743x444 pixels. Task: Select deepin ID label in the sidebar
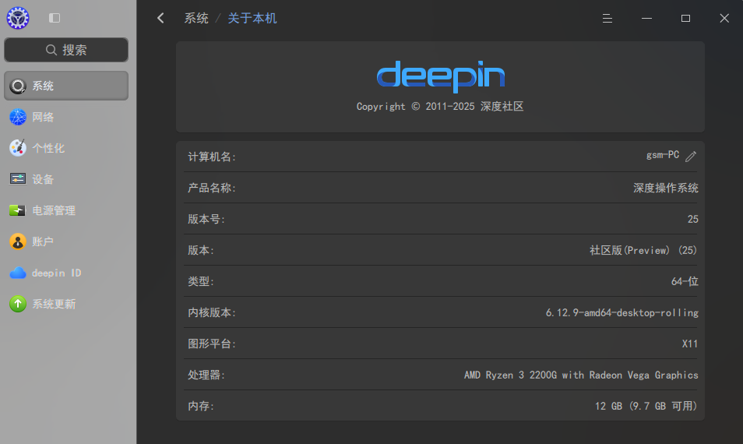56,273
